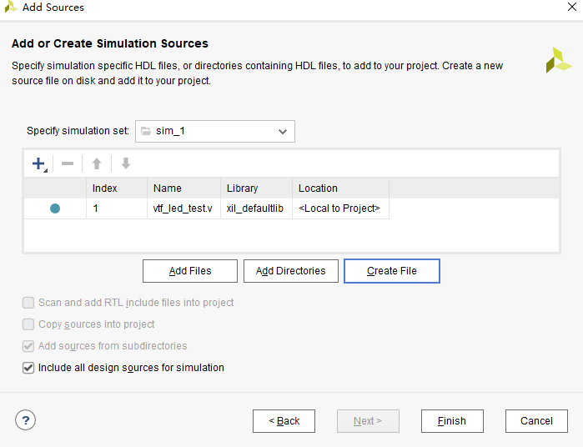
Task: Close the Add Sources dialog window
Action: (x=569, y=8)
